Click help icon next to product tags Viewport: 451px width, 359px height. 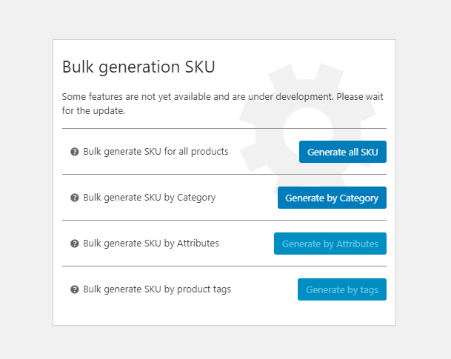(75, 289)
